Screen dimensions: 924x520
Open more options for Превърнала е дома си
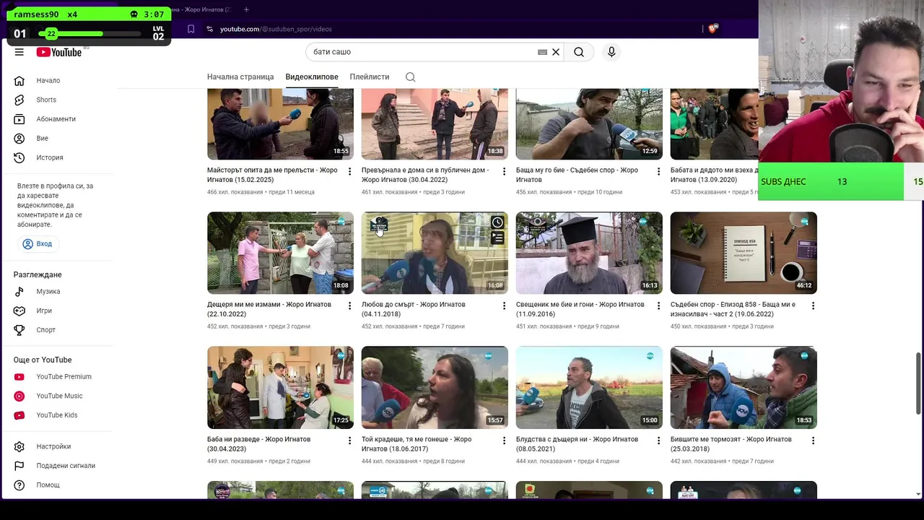tap(505, 172)
